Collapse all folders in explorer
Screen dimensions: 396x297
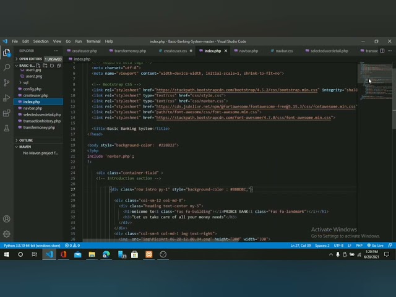[59, 66]
